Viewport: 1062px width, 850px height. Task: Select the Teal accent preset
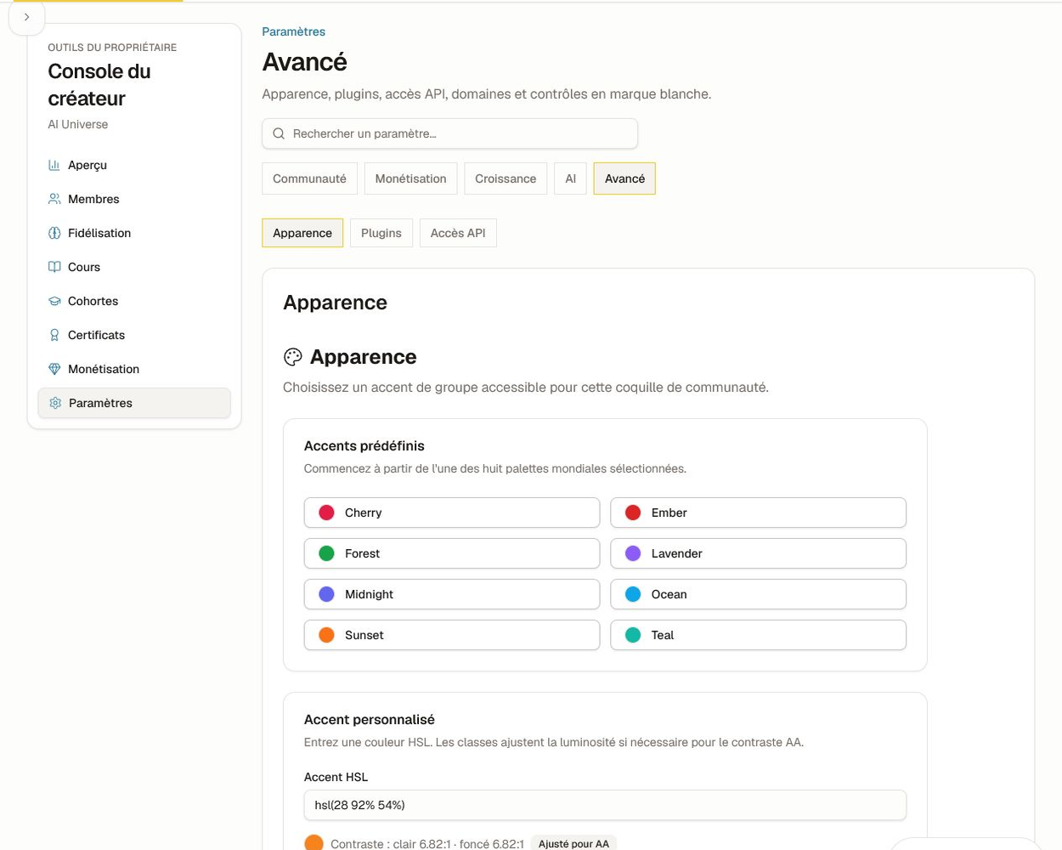pos(758,635)
